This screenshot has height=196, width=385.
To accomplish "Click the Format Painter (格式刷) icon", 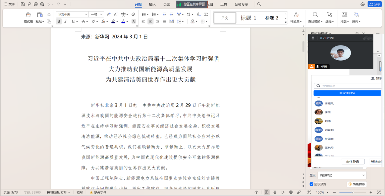I will pyautogui.click(x=28, y=15).
